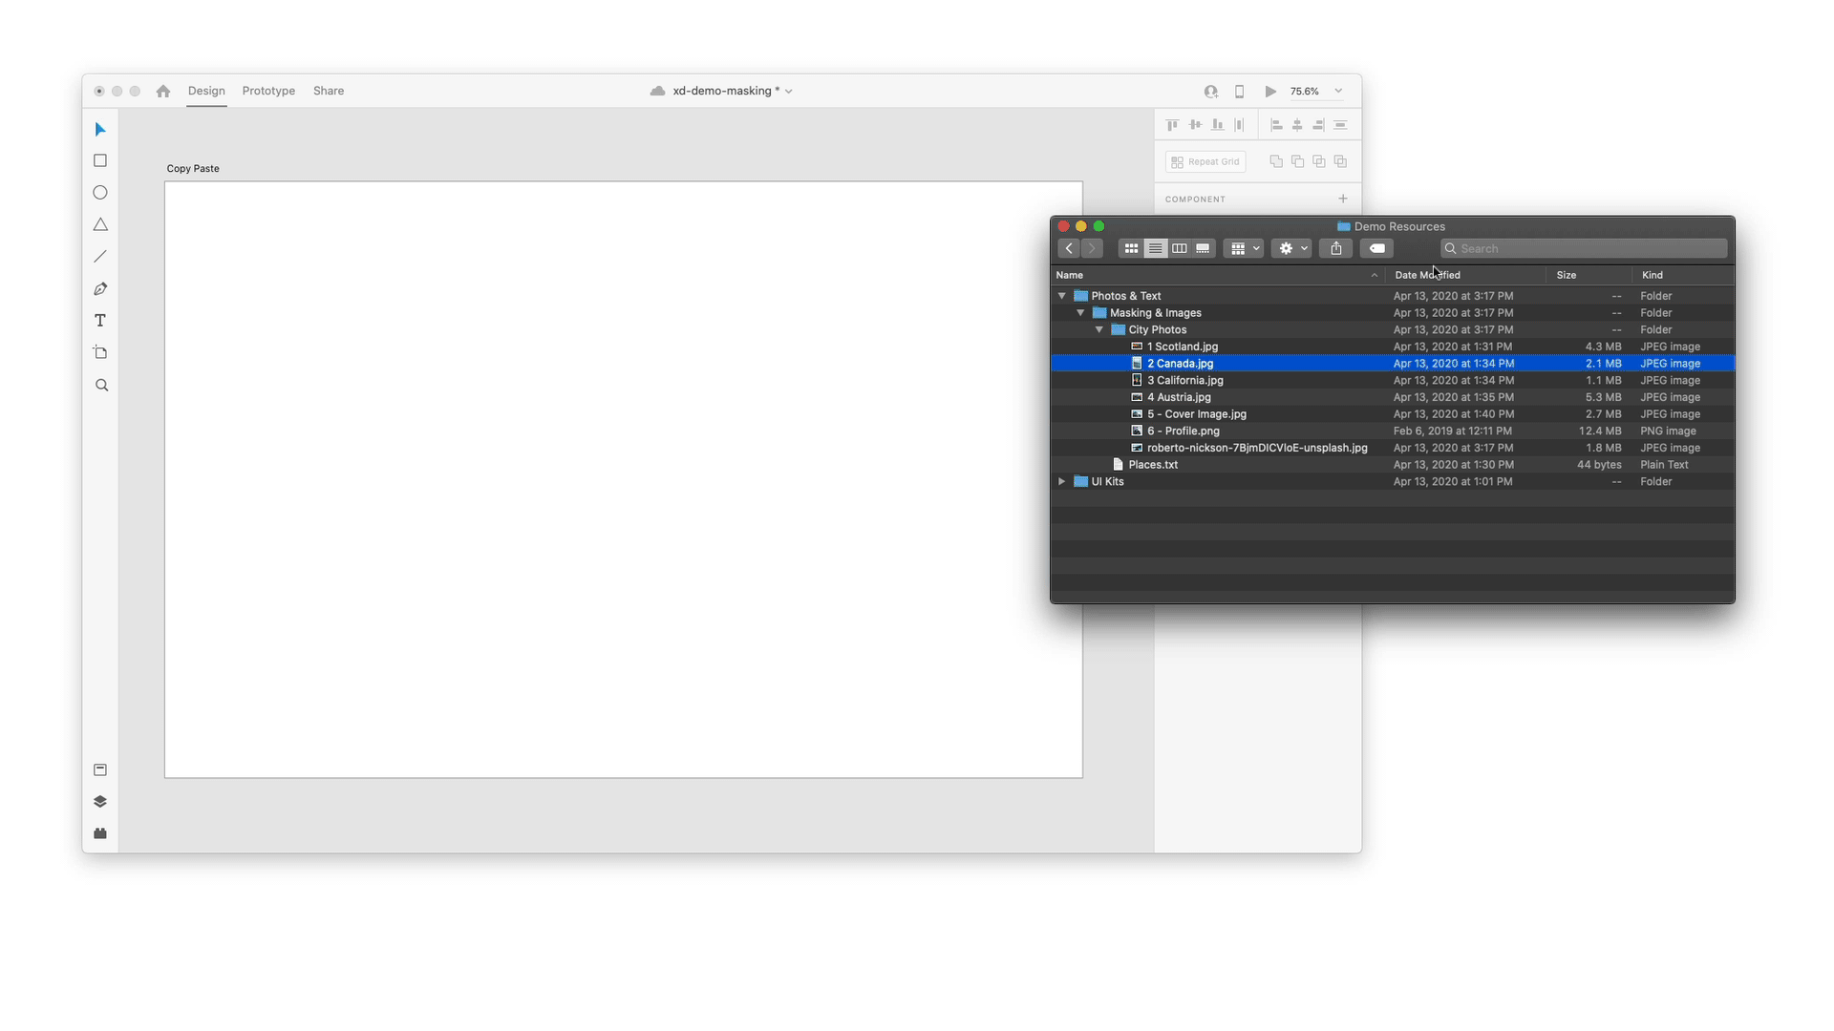
Task: Expand the UI Kits folder
Action: pyautogui.click(x=1062, y=482)
